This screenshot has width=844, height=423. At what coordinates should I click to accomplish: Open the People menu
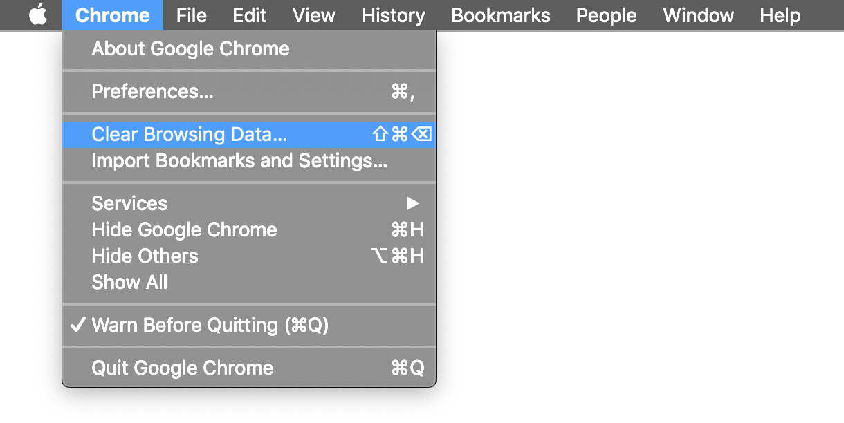[606, 15]
